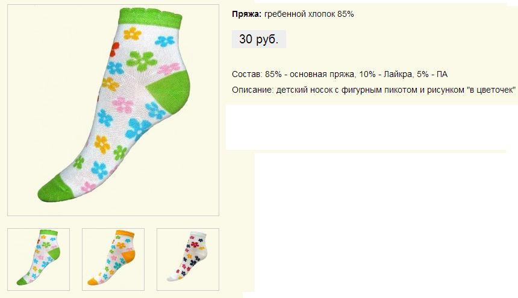
Task: Click the large green sock product image
Action: 113,110
